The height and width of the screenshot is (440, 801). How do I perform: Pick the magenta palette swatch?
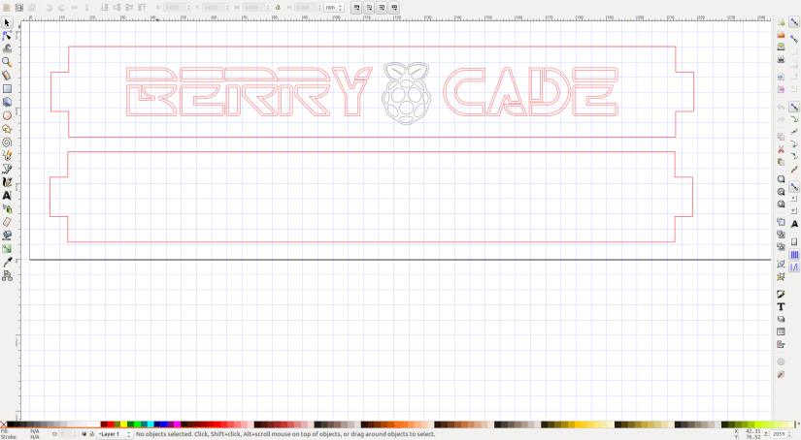tap(178, 424)
